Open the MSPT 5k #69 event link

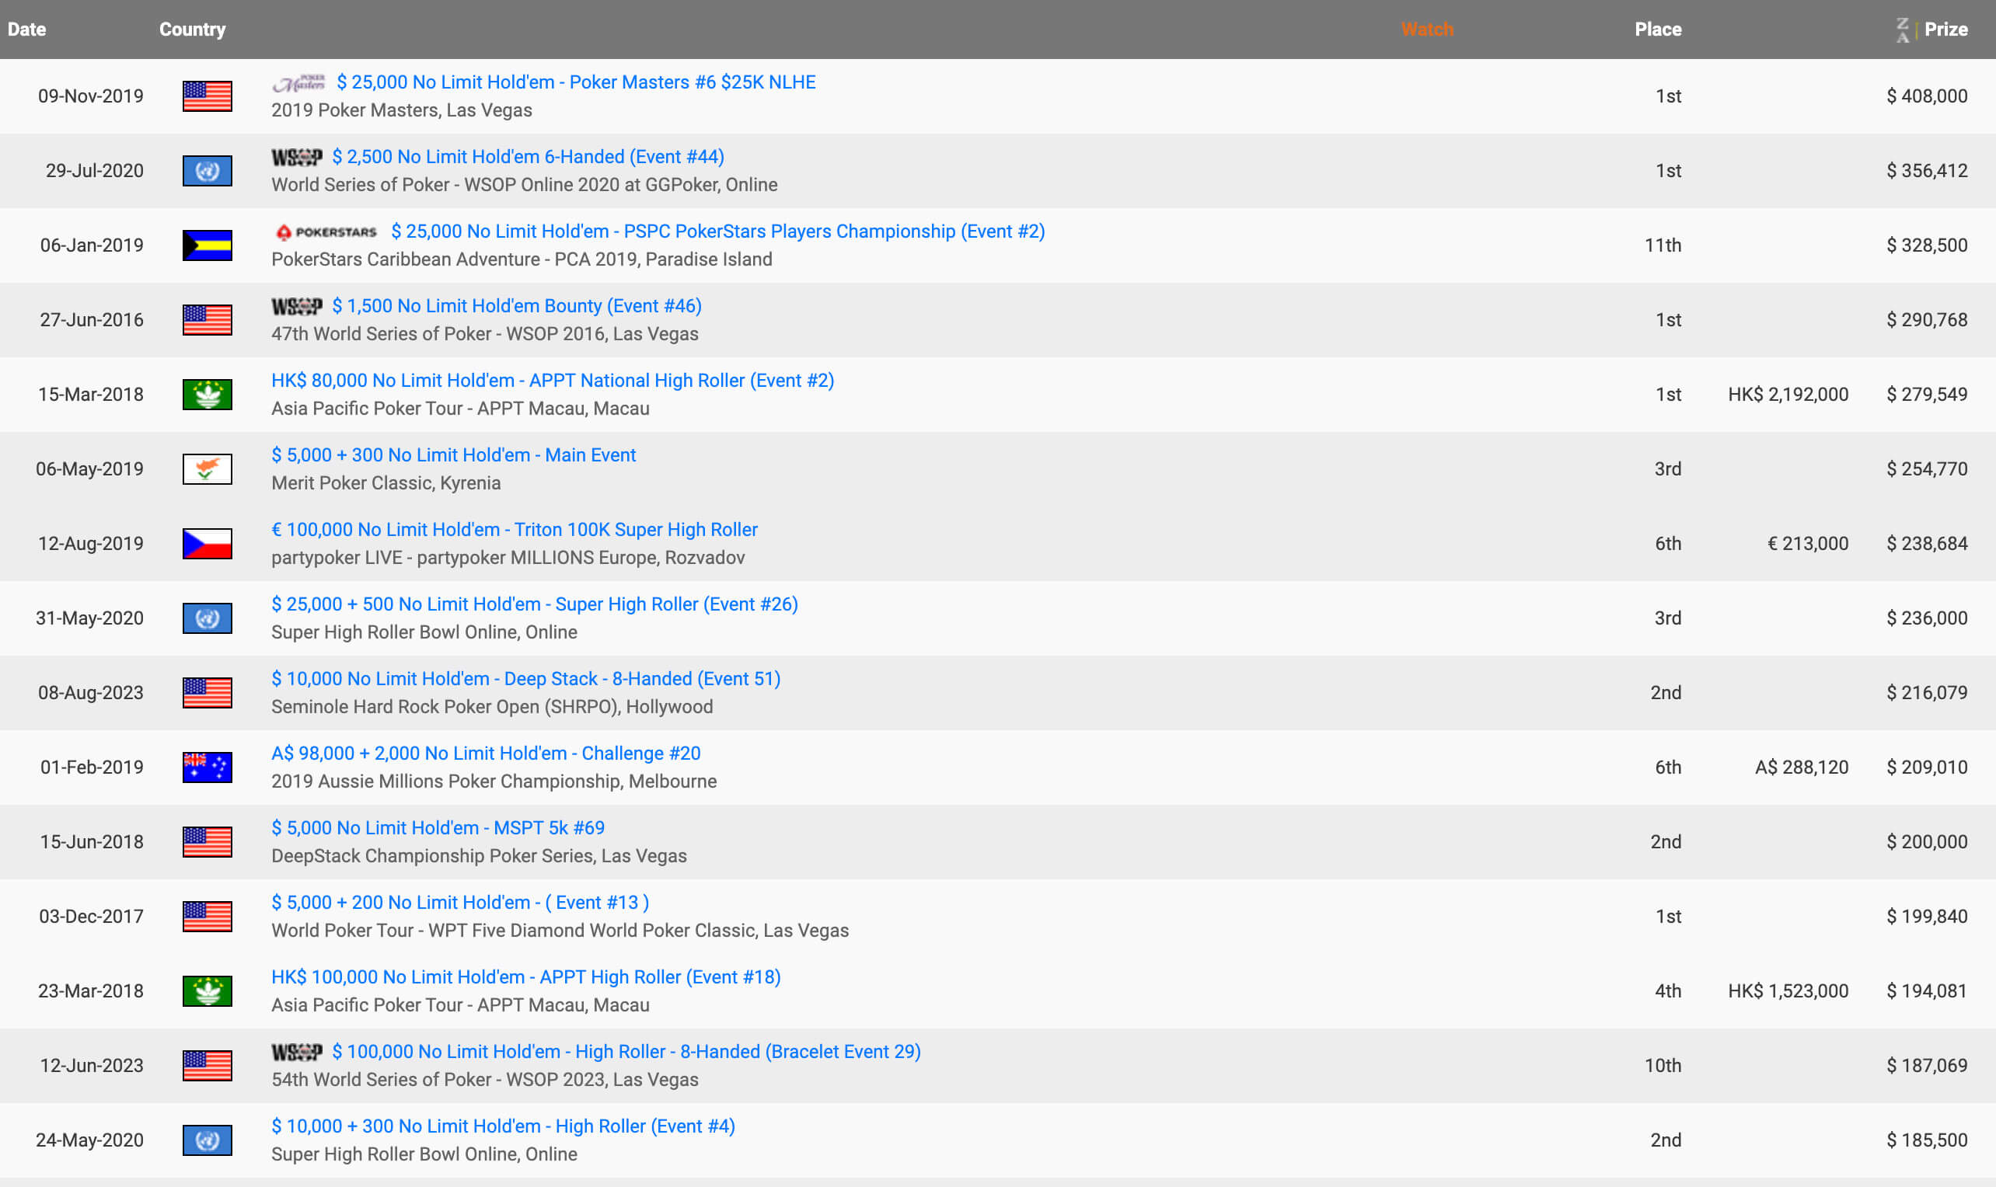438,828
